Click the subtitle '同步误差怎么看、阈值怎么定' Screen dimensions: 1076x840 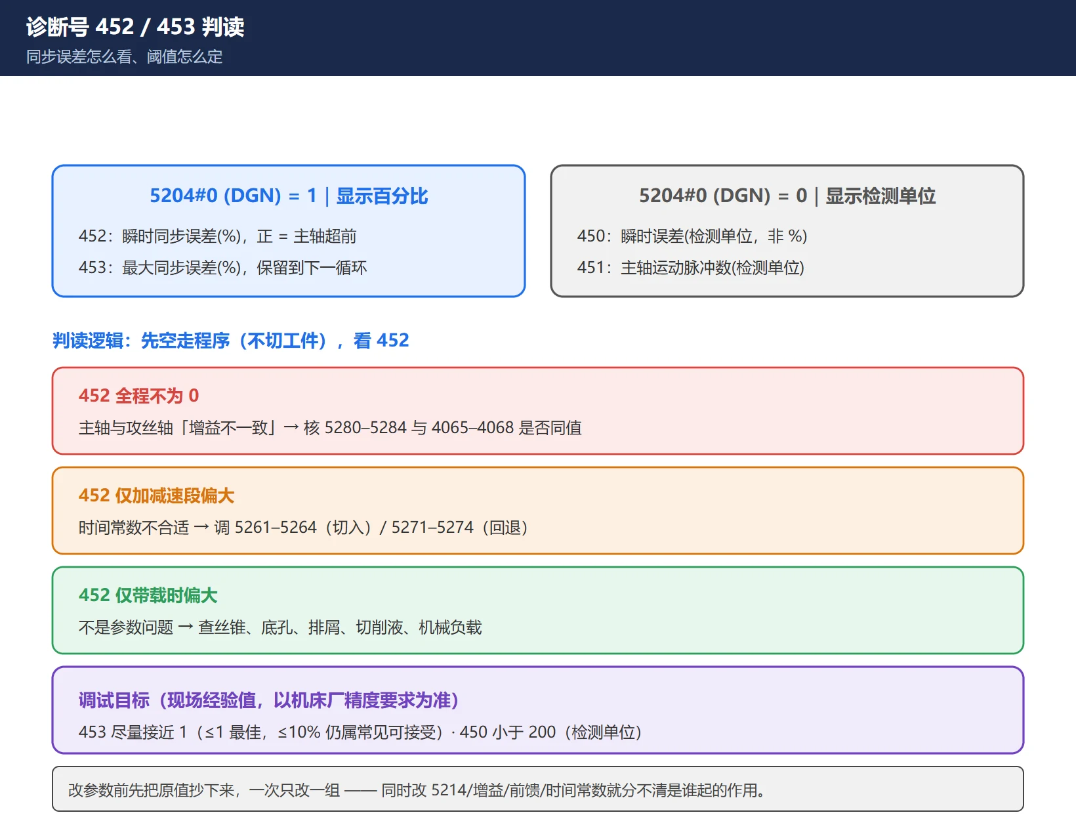[x=125, y=57]
